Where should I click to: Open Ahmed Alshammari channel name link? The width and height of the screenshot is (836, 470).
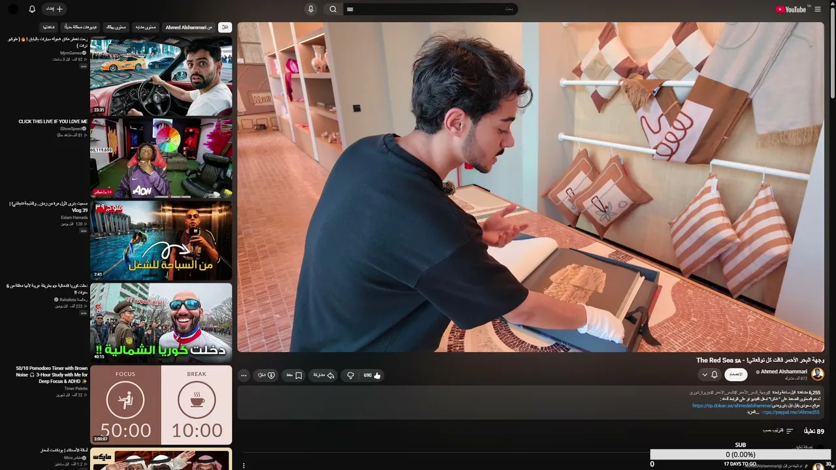point(784,371)
